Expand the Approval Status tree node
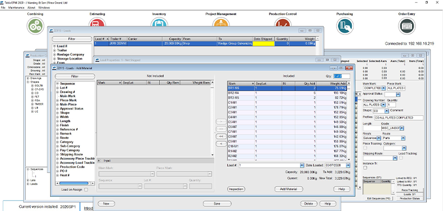Viewport: 443px width, 211px height. coord(57,108)
